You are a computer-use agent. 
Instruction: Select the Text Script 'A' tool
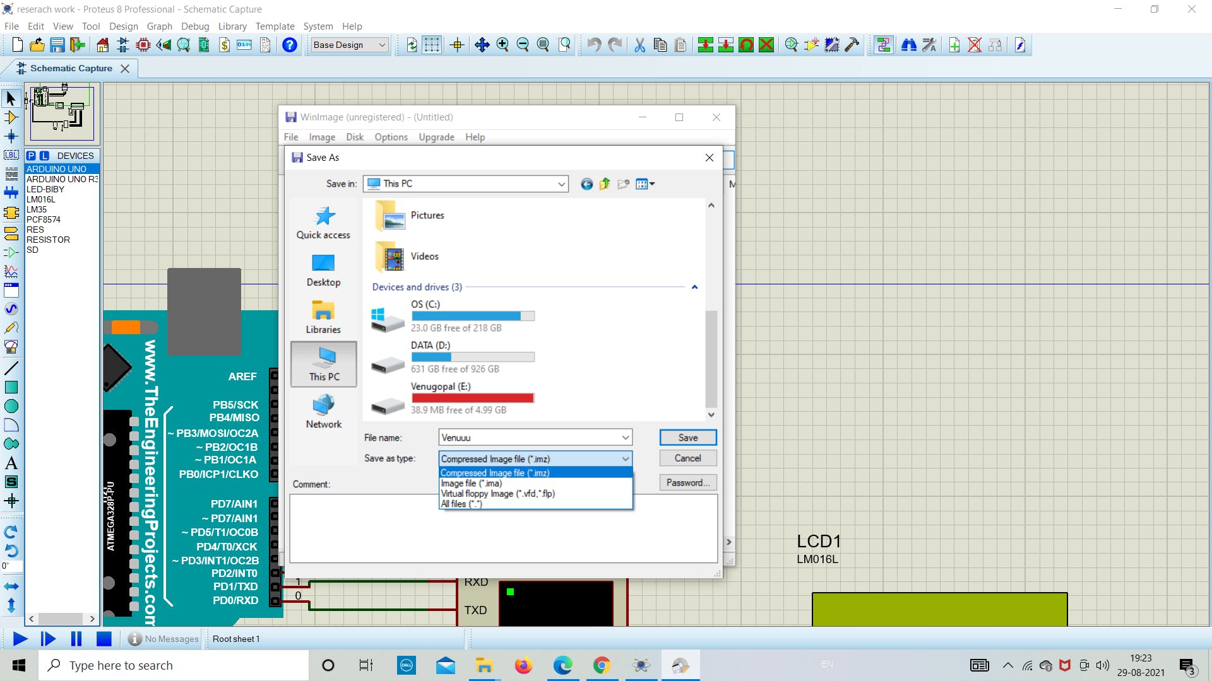[11, 463]
